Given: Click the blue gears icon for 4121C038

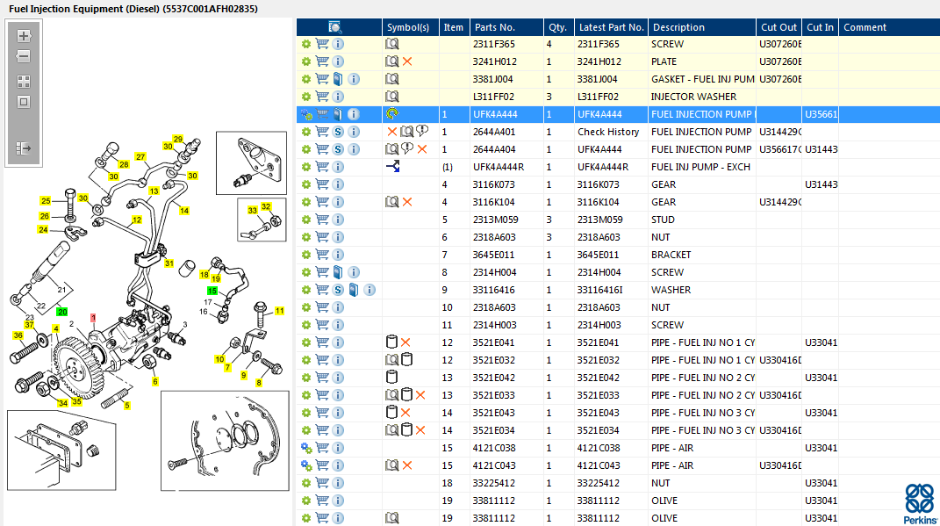Looking at the screenshot, I should coord(306,448).
